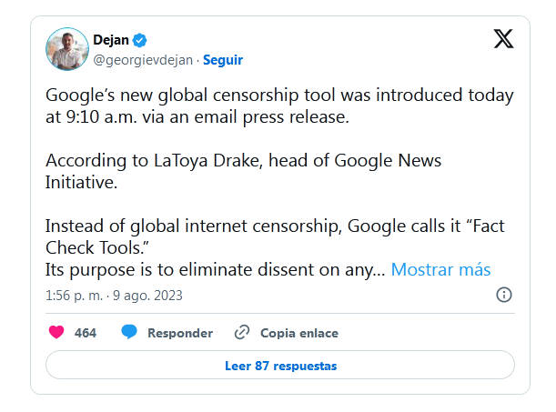Click the 464 likes count
The image size is (556, 412).
(86, 333)
